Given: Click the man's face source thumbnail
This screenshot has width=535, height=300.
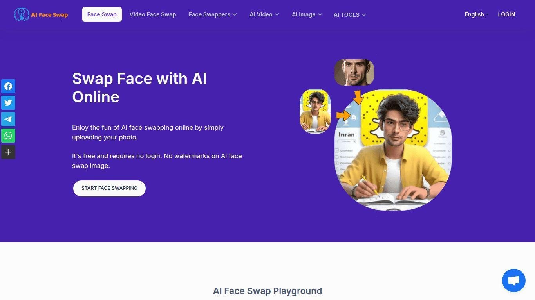Looking at the screenshot, I should pos(354,72).
